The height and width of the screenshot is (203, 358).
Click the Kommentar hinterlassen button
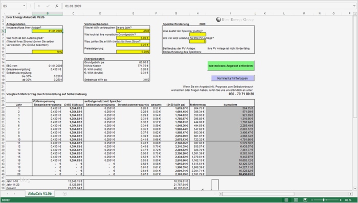point(232,78)
